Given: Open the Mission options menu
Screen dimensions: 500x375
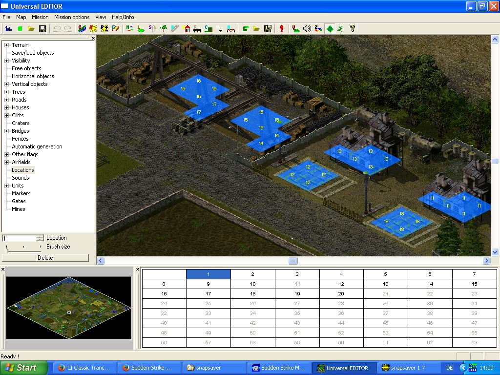Looking at the screenshot, I should 72,17.
